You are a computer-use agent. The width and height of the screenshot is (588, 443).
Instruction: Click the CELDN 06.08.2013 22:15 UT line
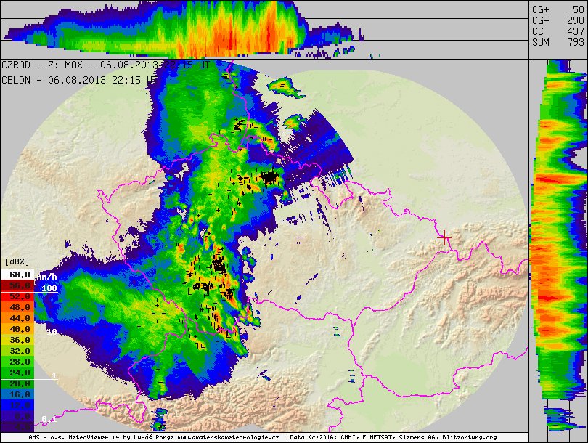[x=79, y=80]
